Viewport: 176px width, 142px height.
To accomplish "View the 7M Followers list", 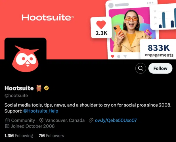I will tap(51, 135).
